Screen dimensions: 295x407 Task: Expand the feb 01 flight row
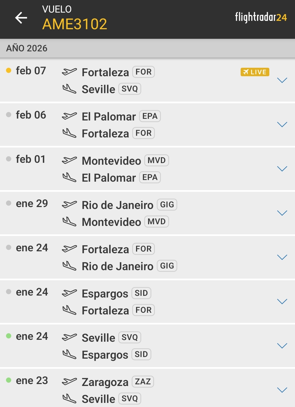pyautogui.click(x=282, y=169)
